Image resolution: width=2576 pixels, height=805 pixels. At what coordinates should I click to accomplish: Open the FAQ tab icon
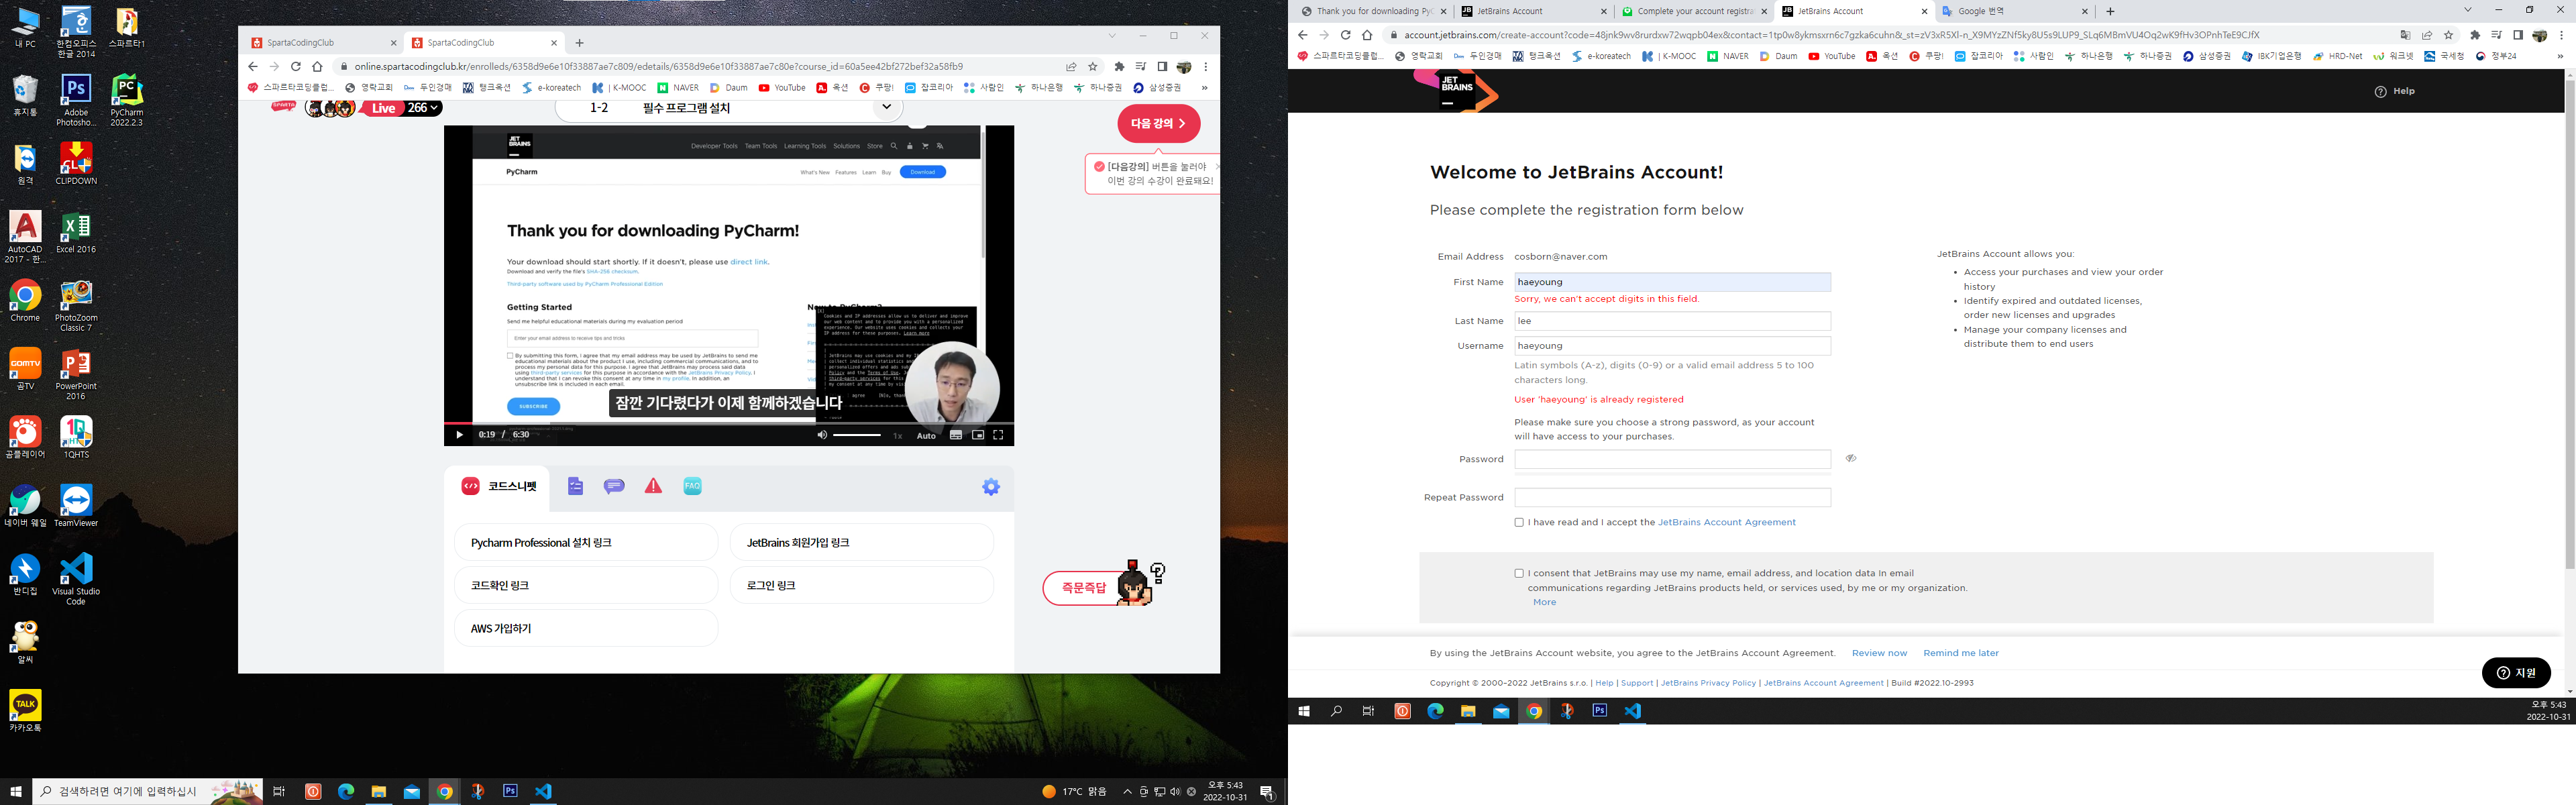(x=692, y=486)
